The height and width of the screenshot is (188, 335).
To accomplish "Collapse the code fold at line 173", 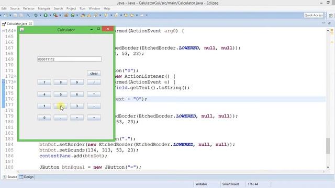I will 15,82.
